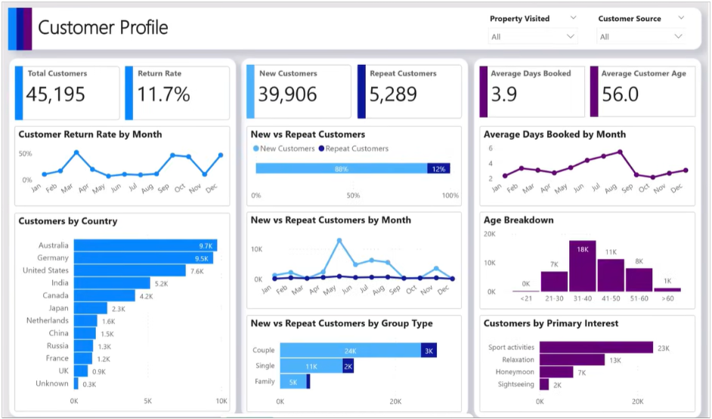This screenshot has height=419, width=712.
Task: Select the 12% repeat customers bar segment
Action: (x=438, y=169)
